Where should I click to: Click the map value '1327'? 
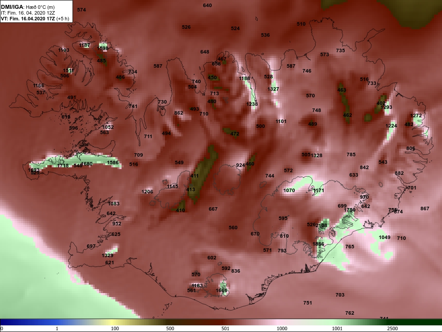coord(273,89)
